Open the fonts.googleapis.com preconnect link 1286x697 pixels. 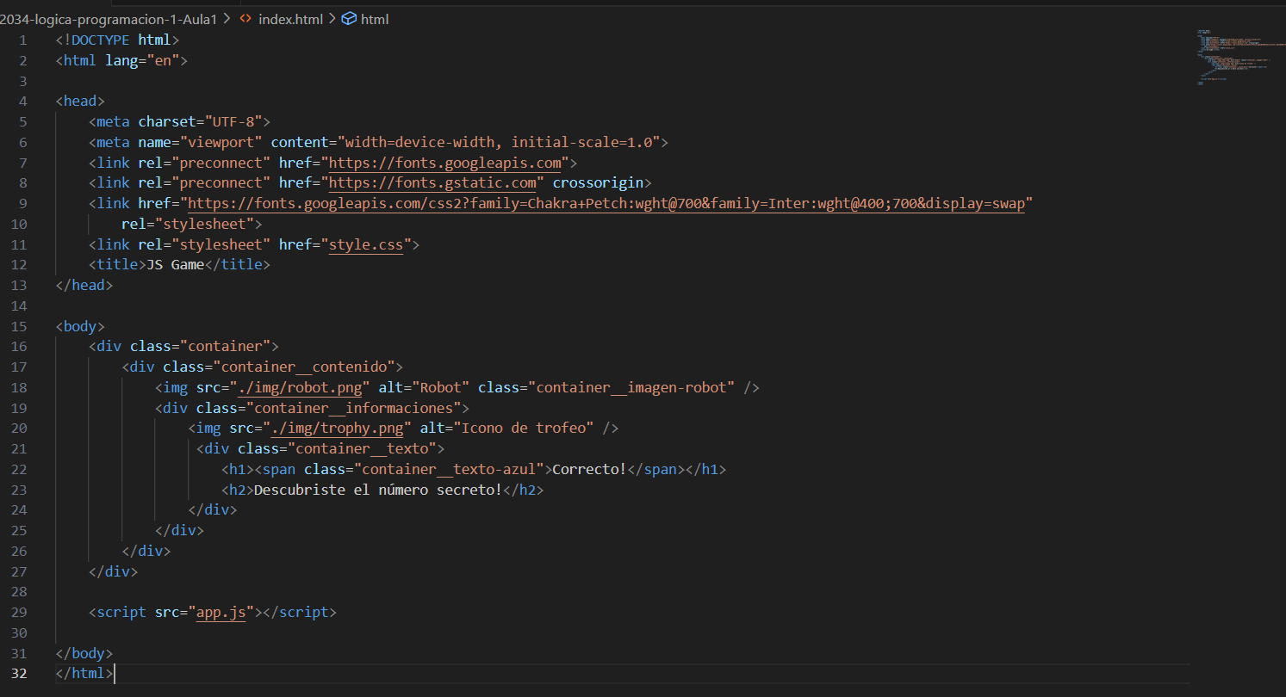pyautogui.click(x=444, y=162)
